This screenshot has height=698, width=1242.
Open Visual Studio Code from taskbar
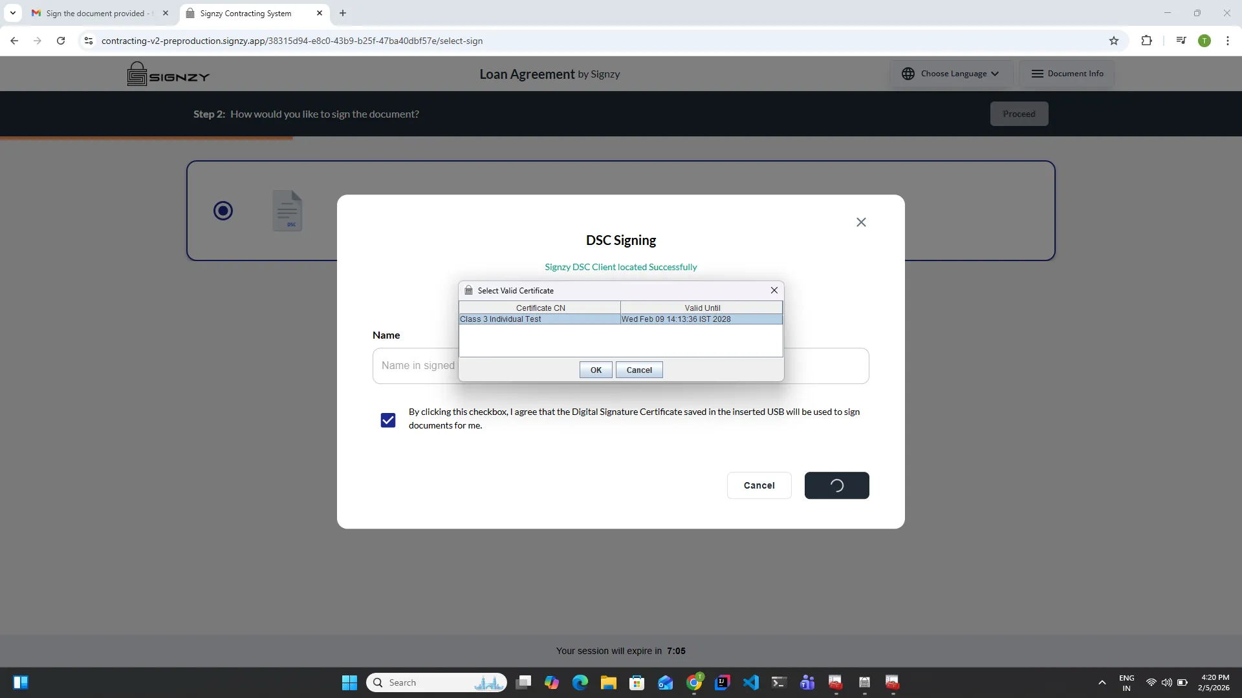pos(751,682)
